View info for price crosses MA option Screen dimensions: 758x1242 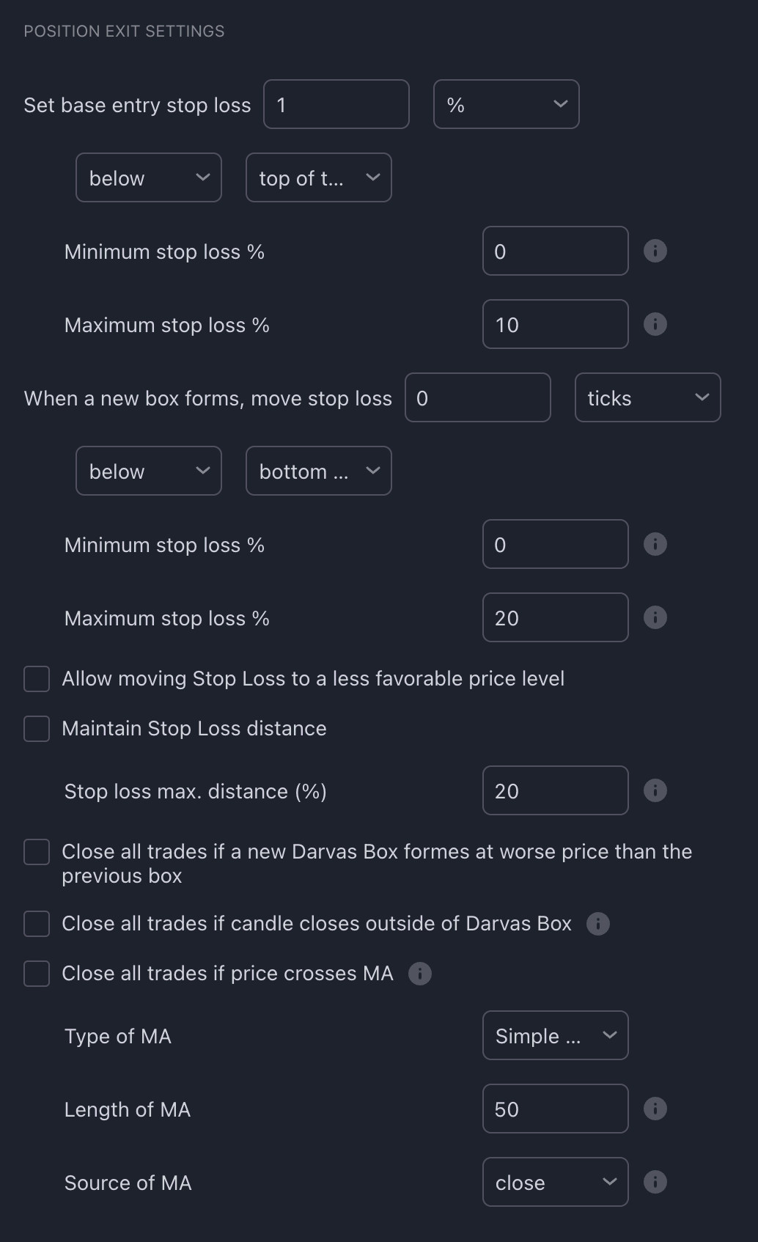[419, 974]
